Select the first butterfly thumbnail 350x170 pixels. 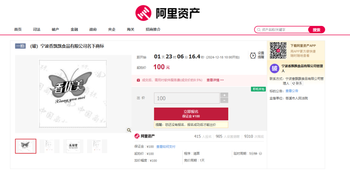click(x=26, y=146)
